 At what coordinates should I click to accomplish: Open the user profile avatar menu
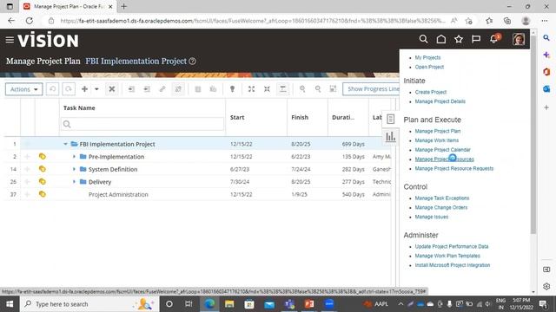[519, 39]
